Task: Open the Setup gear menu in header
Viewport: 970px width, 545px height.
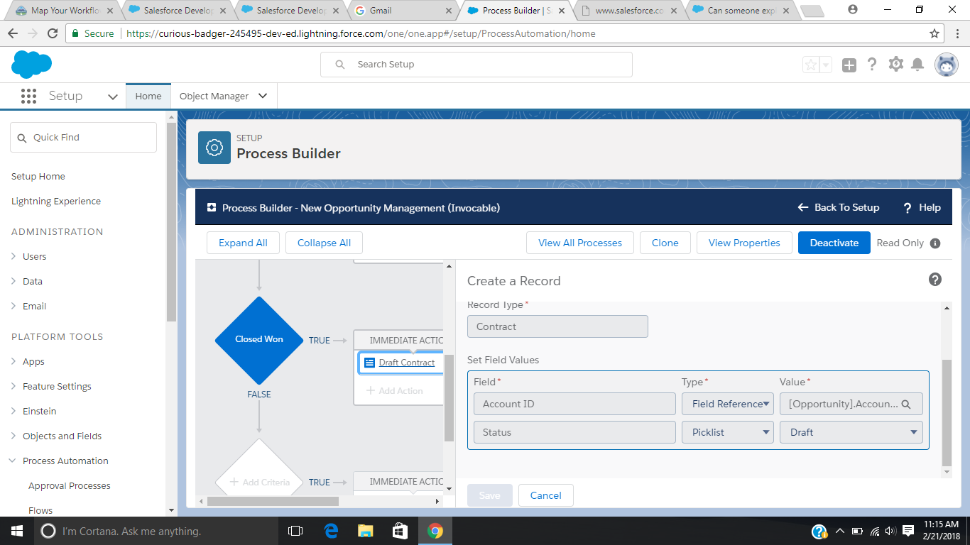Action: click(x=896, y=64)
